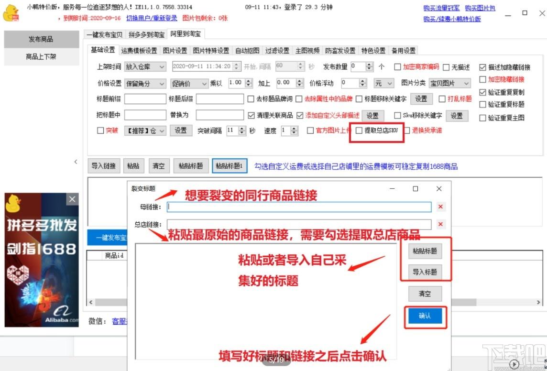Tick the 提取总店SKU checkbox

pyautogui.click(x=359, y=131)
